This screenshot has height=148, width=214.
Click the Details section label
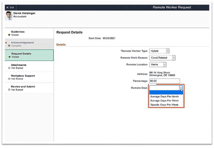pyautogui.click(x=61, y=45)
